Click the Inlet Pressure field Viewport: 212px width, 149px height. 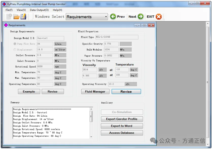(x=45, y=61)
